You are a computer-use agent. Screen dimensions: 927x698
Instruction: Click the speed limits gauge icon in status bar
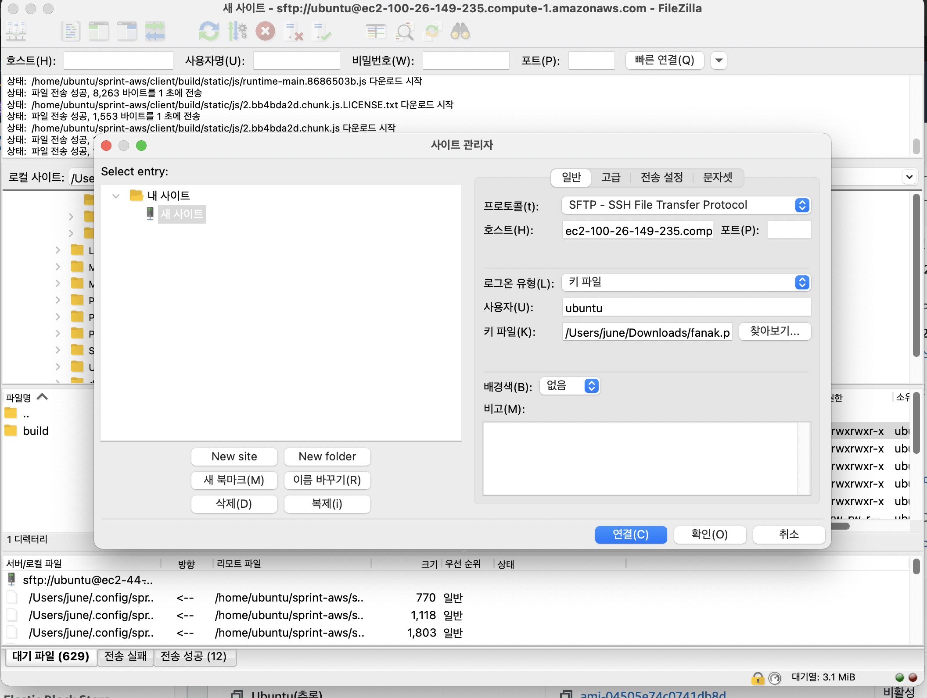tap(775, 678)
